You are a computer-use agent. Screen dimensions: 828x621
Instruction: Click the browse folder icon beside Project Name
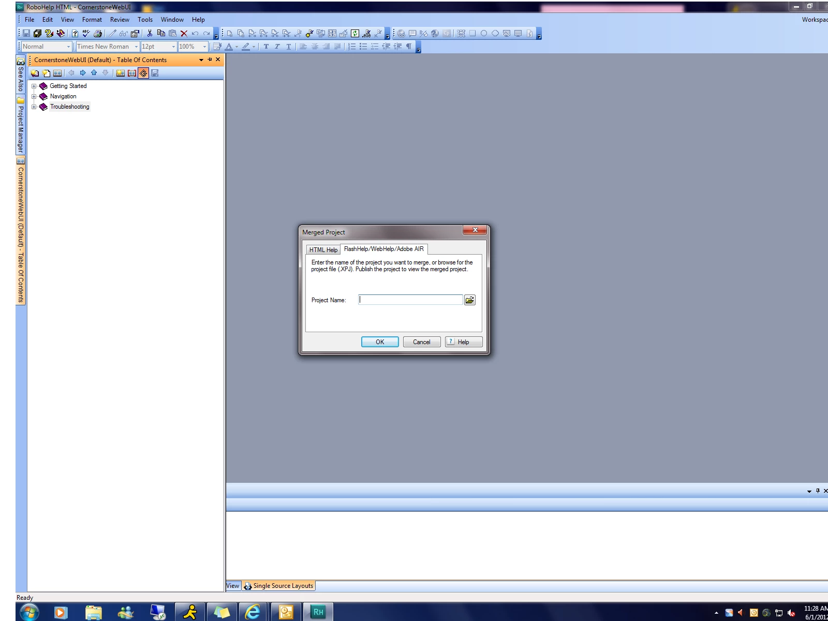pos(470,300)
